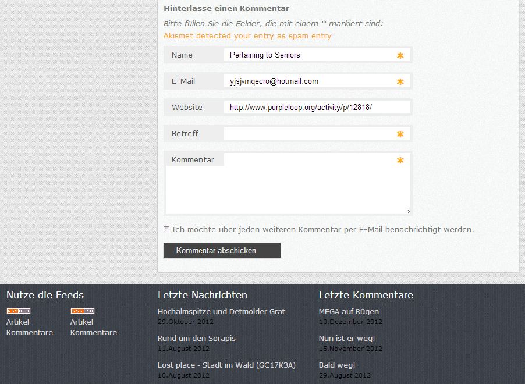Click into the E-Mail text field

tap(308, 81)
